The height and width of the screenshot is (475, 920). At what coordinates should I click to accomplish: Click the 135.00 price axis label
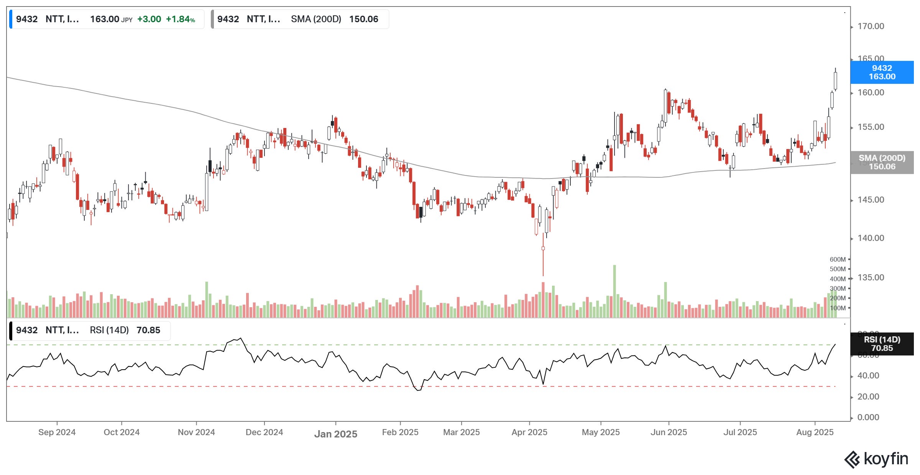(x=871, y=278)
